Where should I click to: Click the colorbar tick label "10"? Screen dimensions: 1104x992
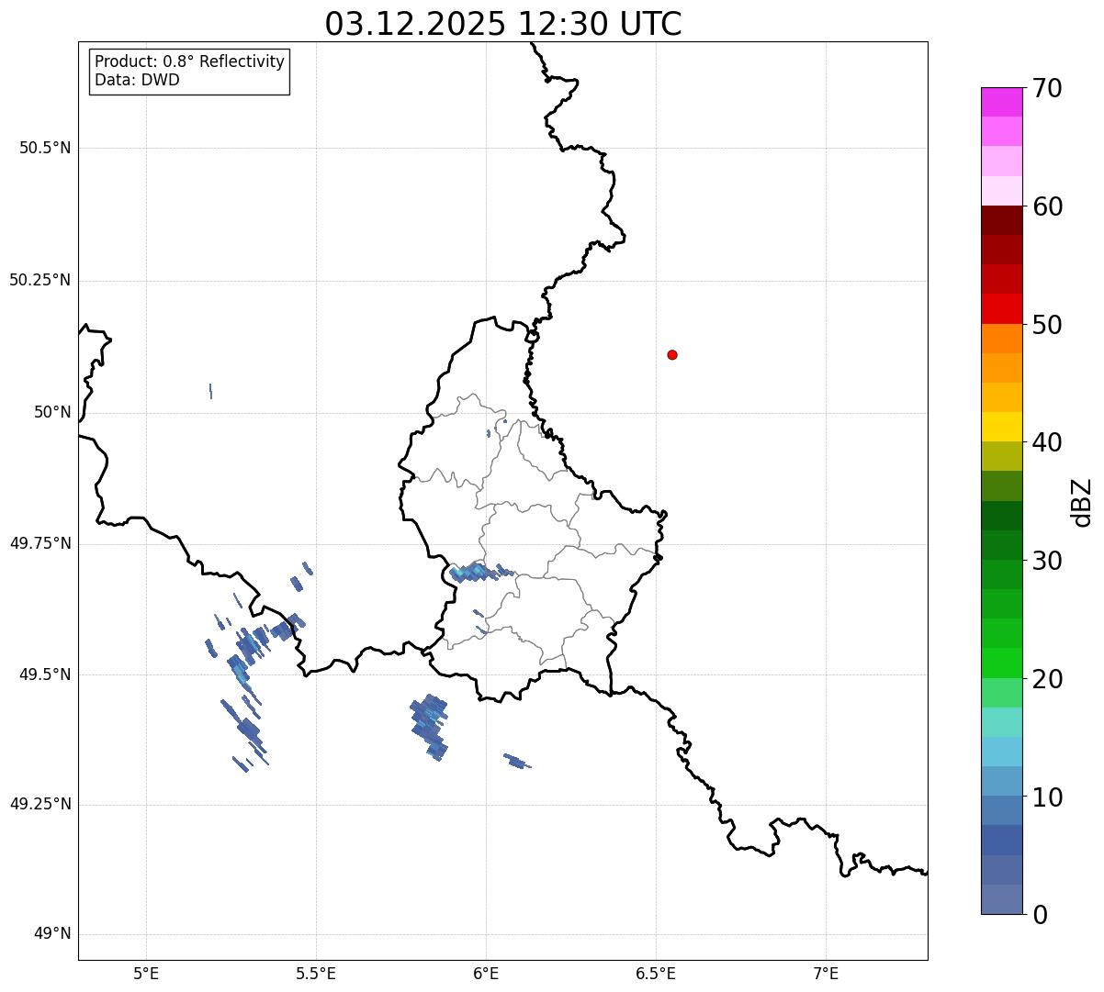[1047, 797]
